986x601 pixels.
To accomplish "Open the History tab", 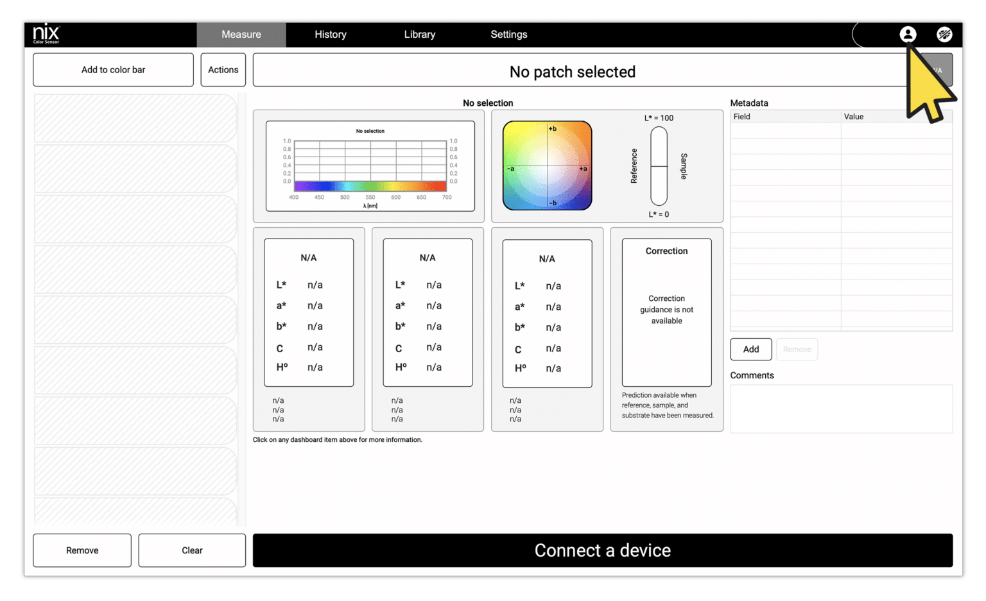I will click(331, 35).
